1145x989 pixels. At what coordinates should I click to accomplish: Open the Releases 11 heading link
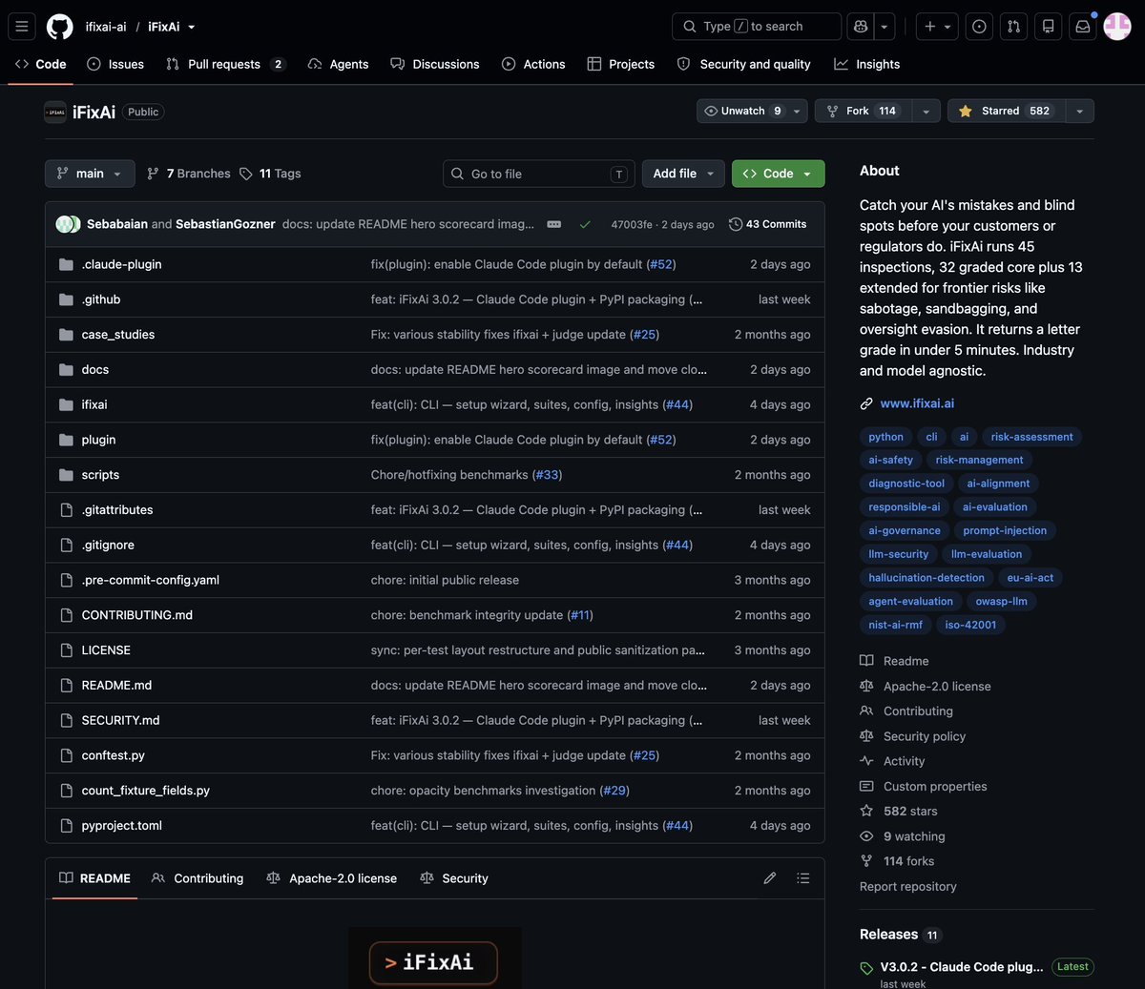[x=901, y=935]
